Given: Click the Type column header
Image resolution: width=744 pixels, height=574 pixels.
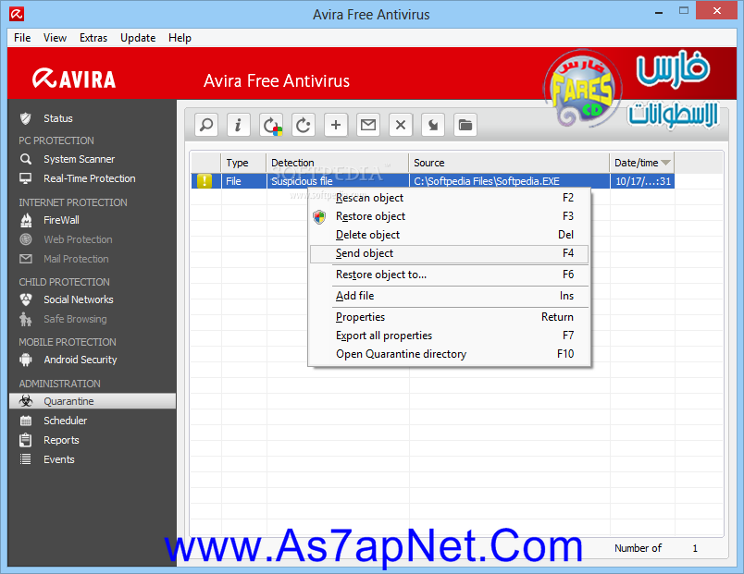Looking at the screenshot, I should tap(244, 163).
